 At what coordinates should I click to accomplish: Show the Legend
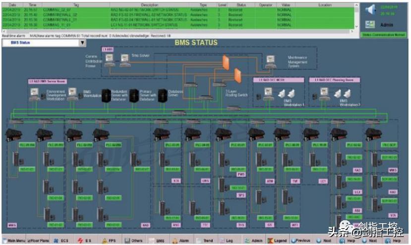click(x=277, y=241)
